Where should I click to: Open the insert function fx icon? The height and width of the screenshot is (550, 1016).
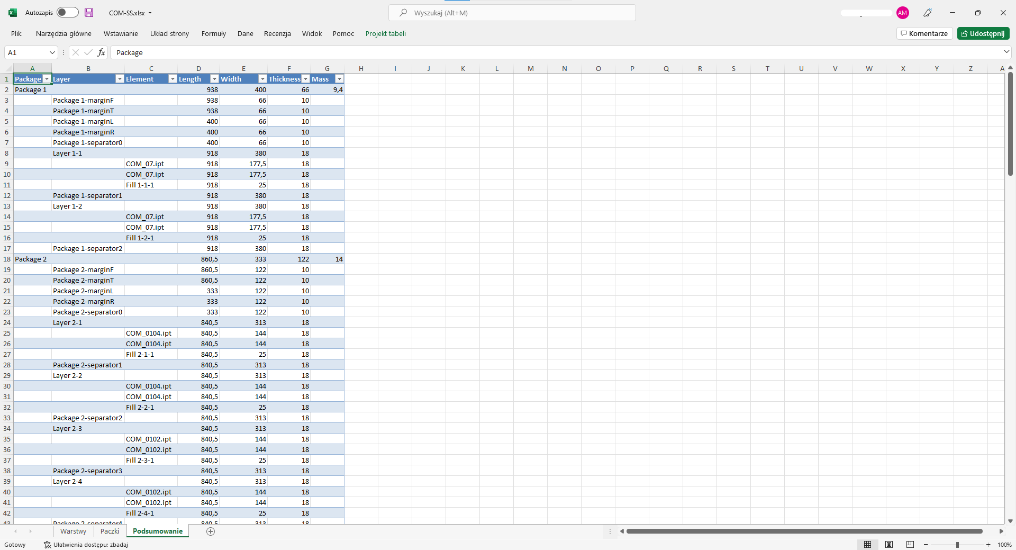point(102,52)
